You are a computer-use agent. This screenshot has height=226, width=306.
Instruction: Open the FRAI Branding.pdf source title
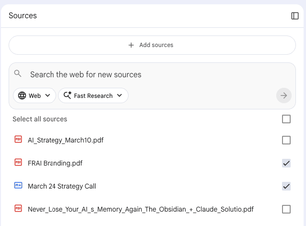55,163
